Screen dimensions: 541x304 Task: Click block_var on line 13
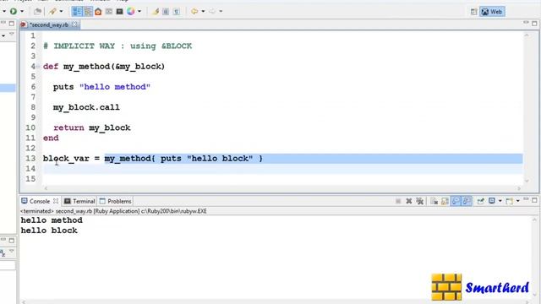[x=66, y=159]
